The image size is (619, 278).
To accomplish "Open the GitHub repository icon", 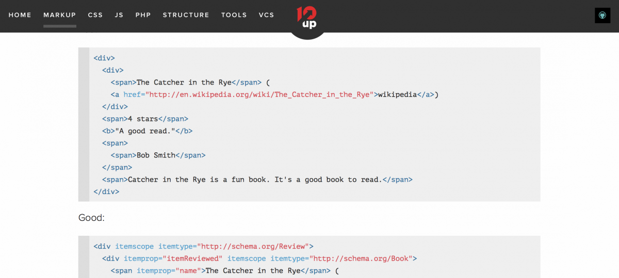I will point(602,15).
